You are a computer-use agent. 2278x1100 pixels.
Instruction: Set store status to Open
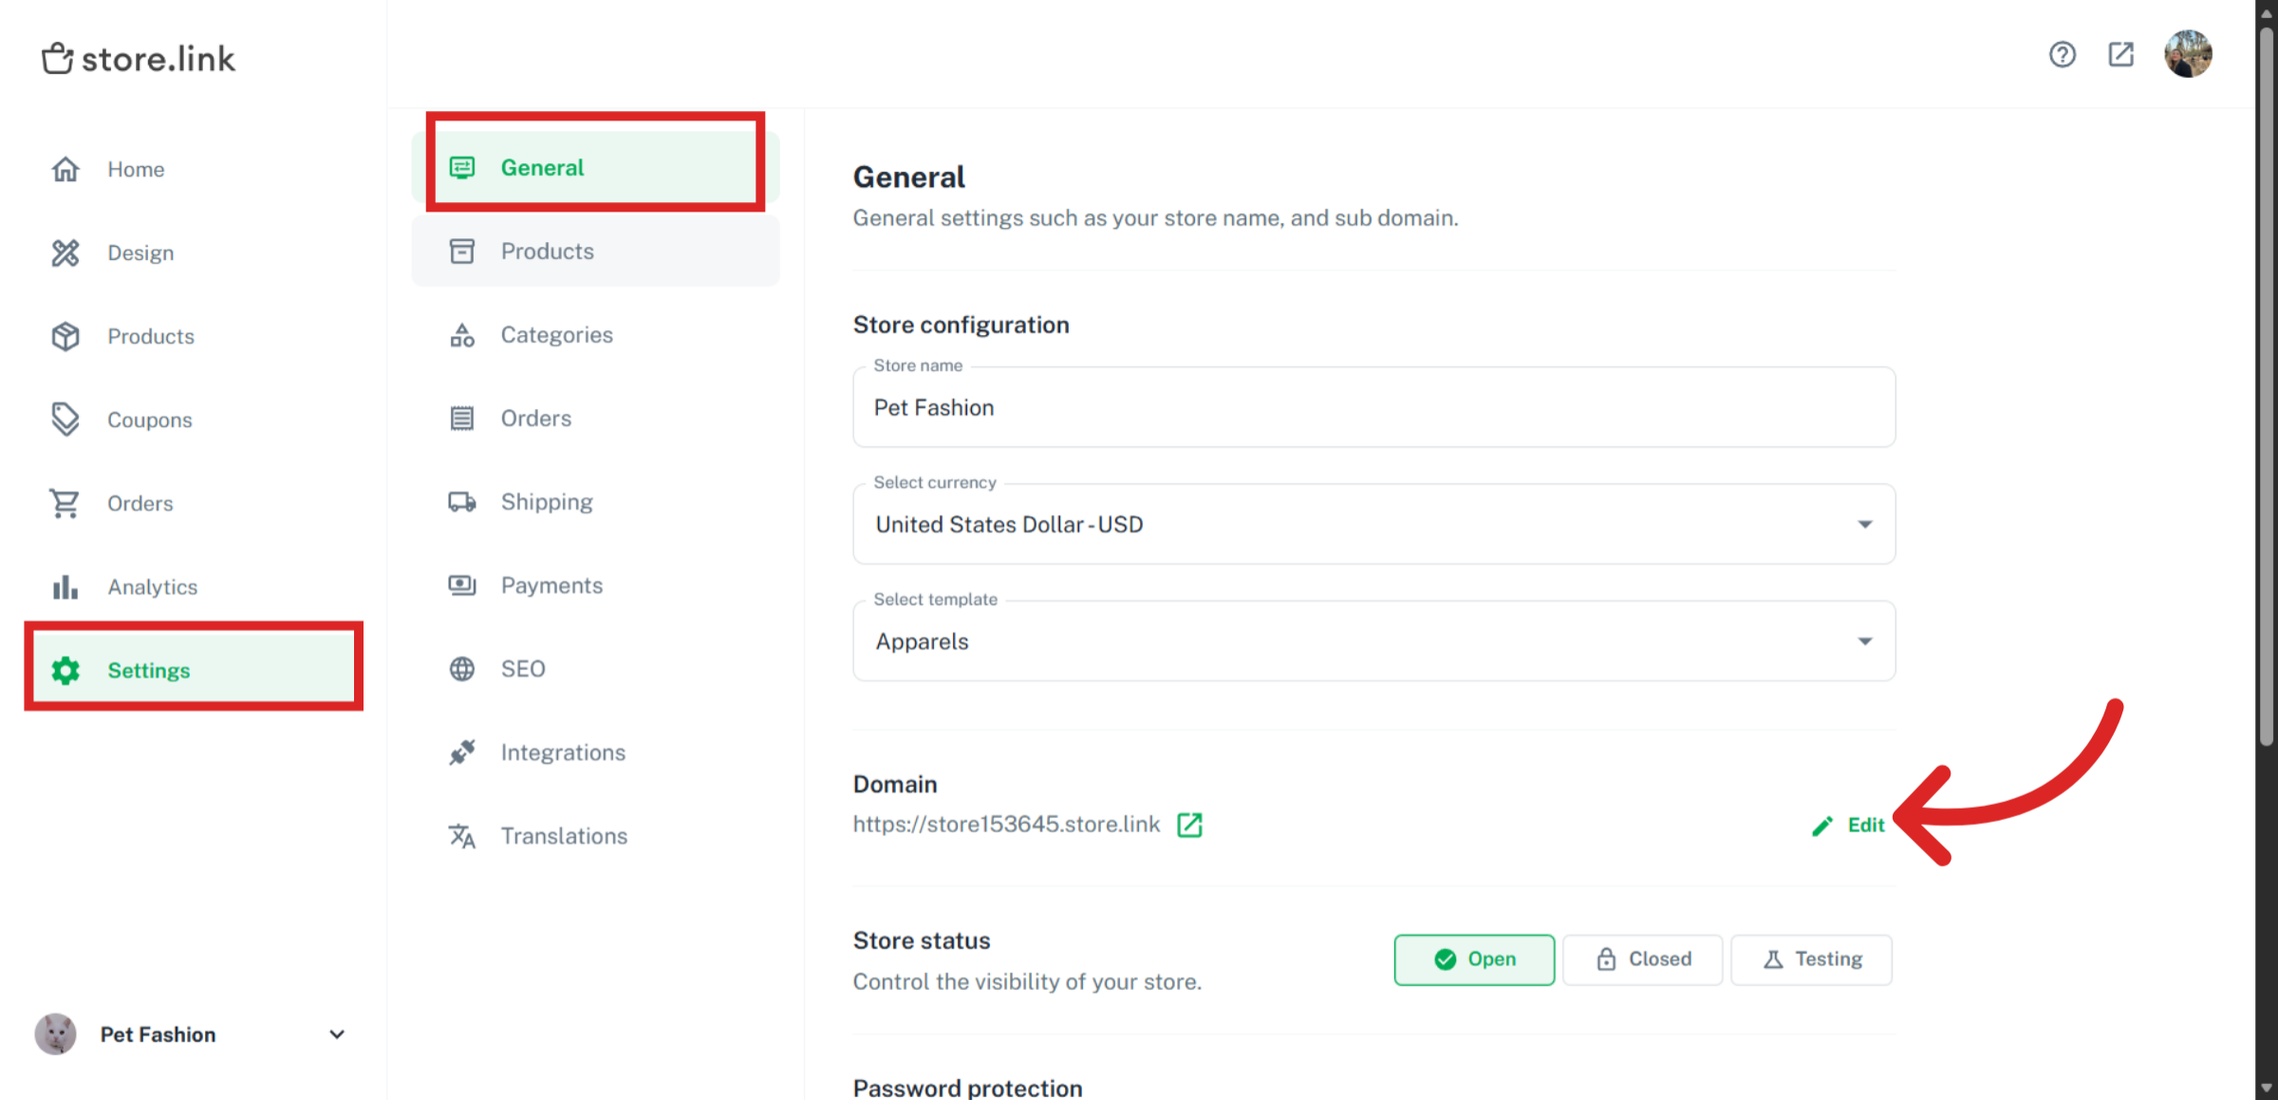[1473, 960]
